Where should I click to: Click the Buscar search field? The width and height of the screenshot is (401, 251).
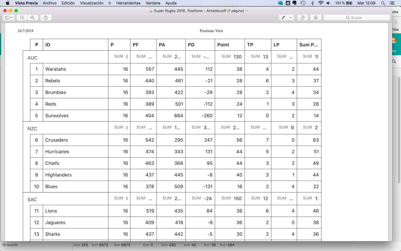[x=356, y=18]
